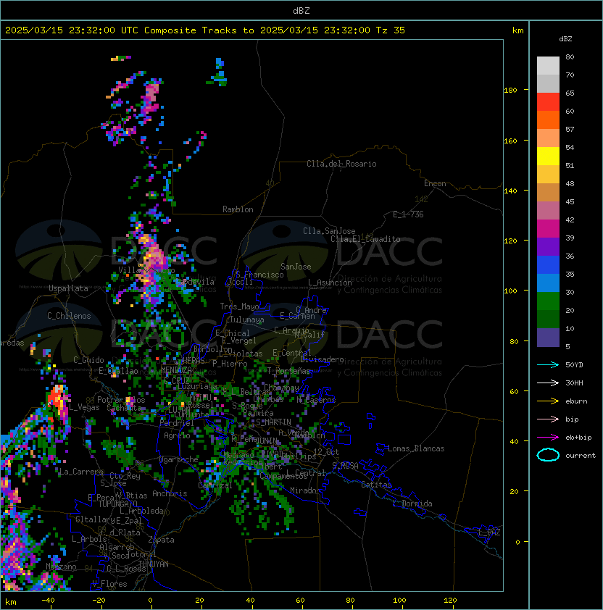
Task: Click the 'Manzano' map label
Action: [61, 567]
